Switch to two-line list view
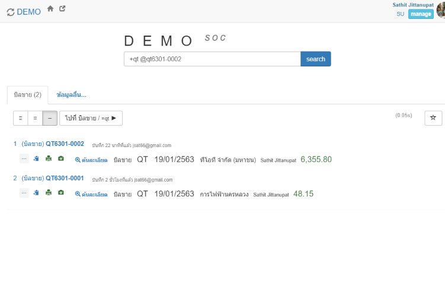445x283 pixels. point(35,118)
